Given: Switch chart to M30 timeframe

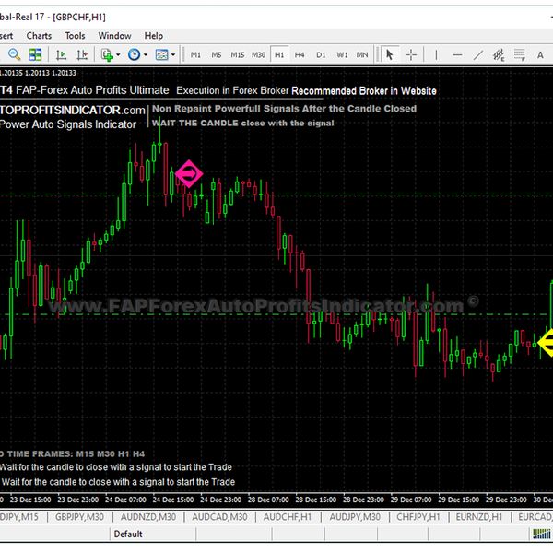Looking at the screenshot, I should 258,54.
